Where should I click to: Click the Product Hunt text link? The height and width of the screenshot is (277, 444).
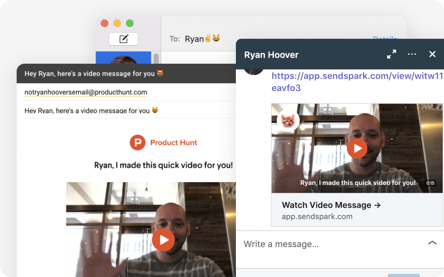coord(173,143)
